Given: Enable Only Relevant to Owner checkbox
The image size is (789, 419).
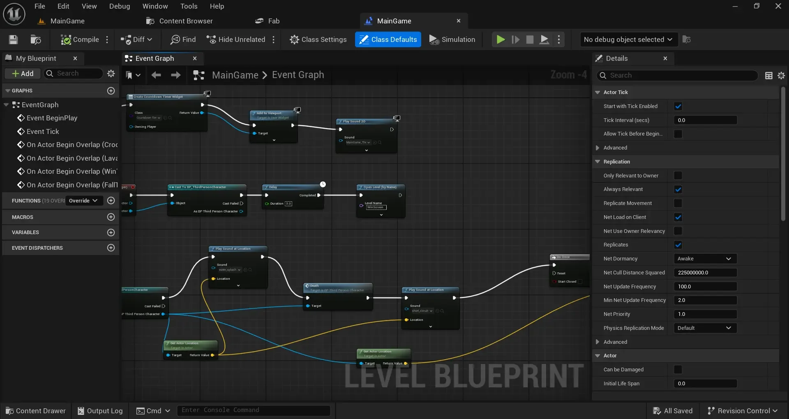Looking at the screenshot, I should [x=678, y=176].
